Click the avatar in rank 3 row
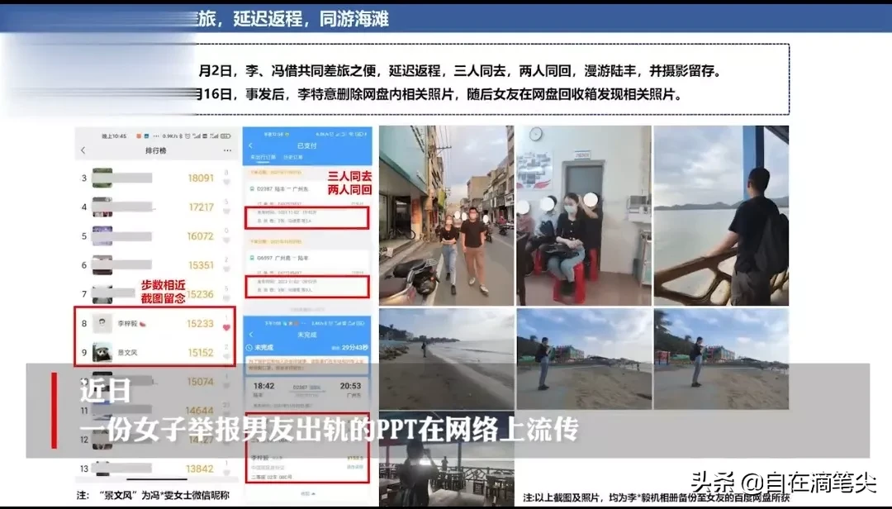Screen dimensions: 892x509 pos(102,178)
